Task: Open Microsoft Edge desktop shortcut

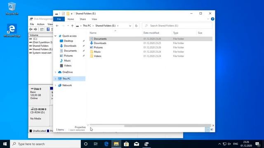Action: pos(12,31)
